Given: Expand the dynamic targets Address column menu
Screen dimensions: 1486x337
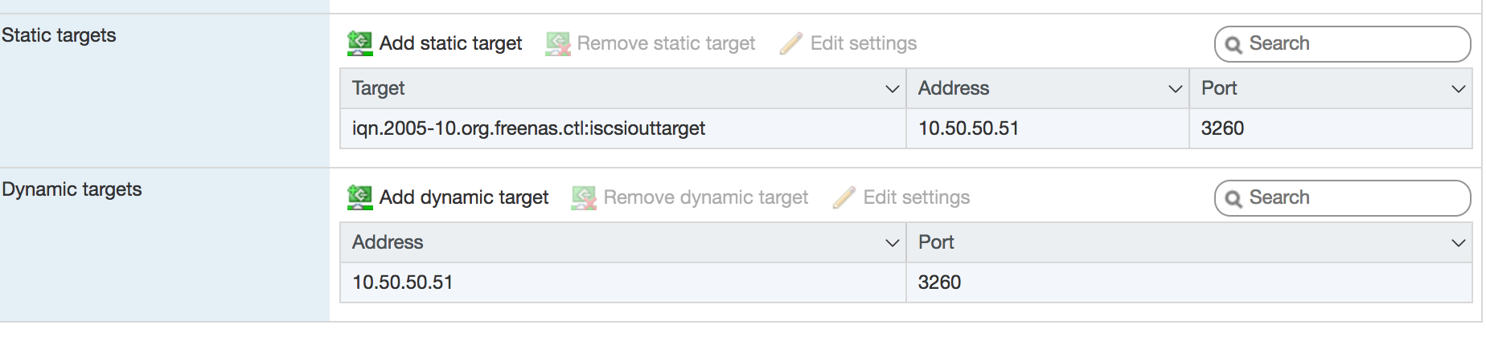Looking at the screenshot, I should pyautogui.click(x=892, y=243).
